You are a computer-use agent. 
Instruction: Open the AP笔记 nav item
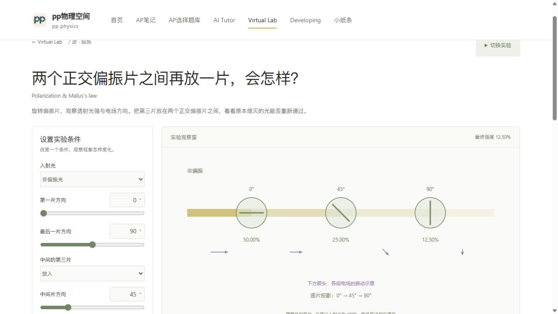[146, 20]
